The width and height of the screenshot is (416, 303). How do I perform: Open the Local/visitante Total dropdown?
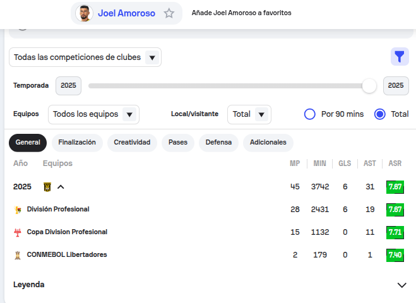point(249,114)
